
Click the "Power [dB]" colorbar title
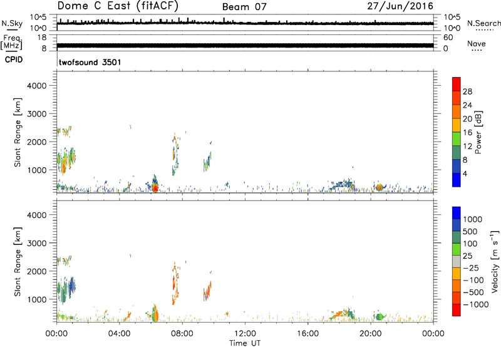coord(478,132)
